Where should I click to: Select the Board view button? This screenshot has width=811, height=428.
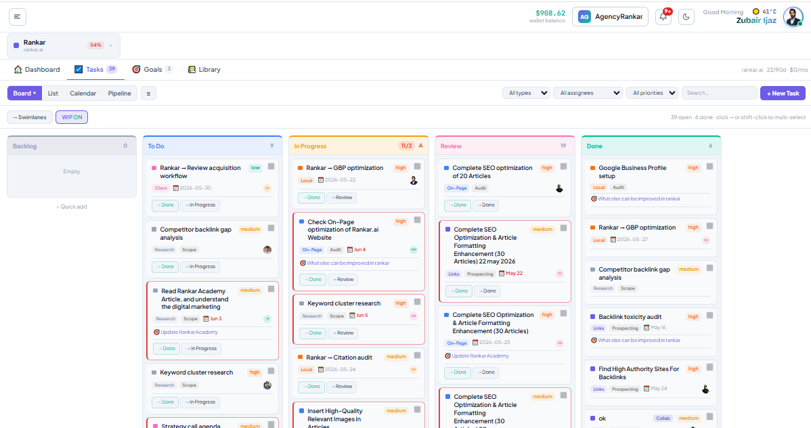pos(24,93)
